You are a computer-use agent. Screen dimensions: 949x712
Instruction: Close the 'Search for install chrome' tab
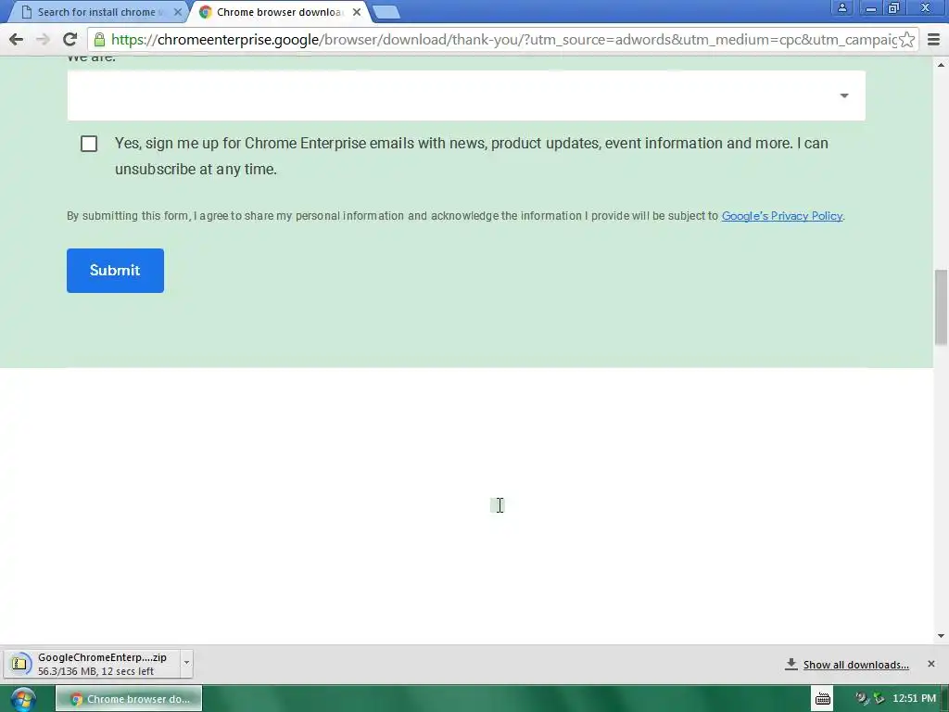pyautogui.click(x=177, y=12)
